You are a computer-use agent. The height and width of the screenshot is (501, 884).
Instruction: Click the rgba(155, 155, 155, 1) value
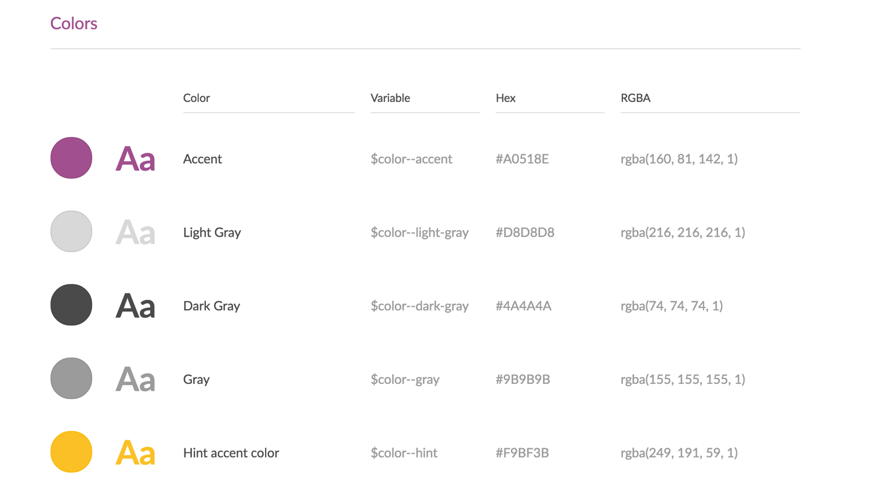click(683, 379)
